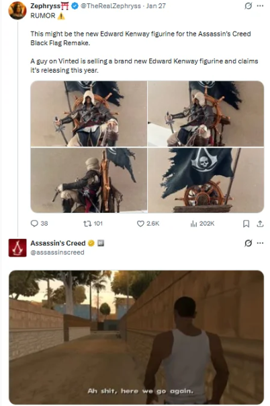Click Grok icon on Zephryss tweet
This screenshot has height=406, width=270.
point(249,5)
